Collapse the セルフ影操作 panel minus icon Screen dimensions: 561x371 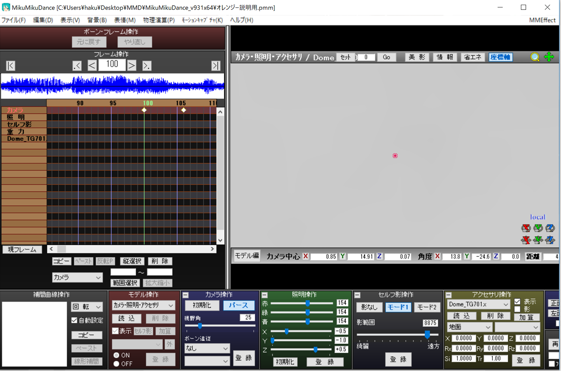coord(358,295)
